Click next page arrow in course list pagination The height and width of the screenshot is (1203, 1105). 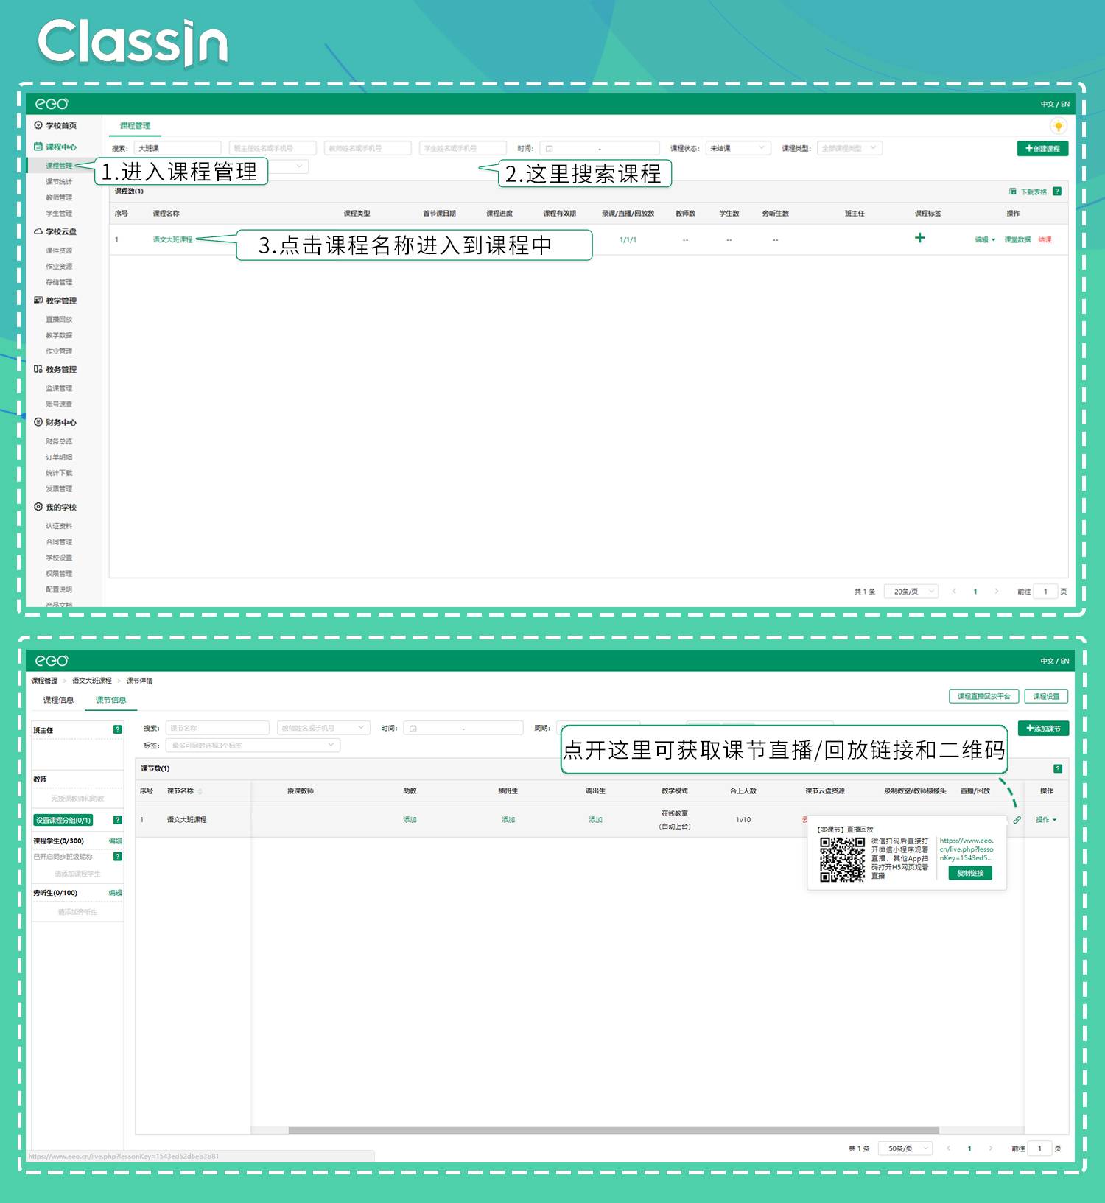(997, 592)
